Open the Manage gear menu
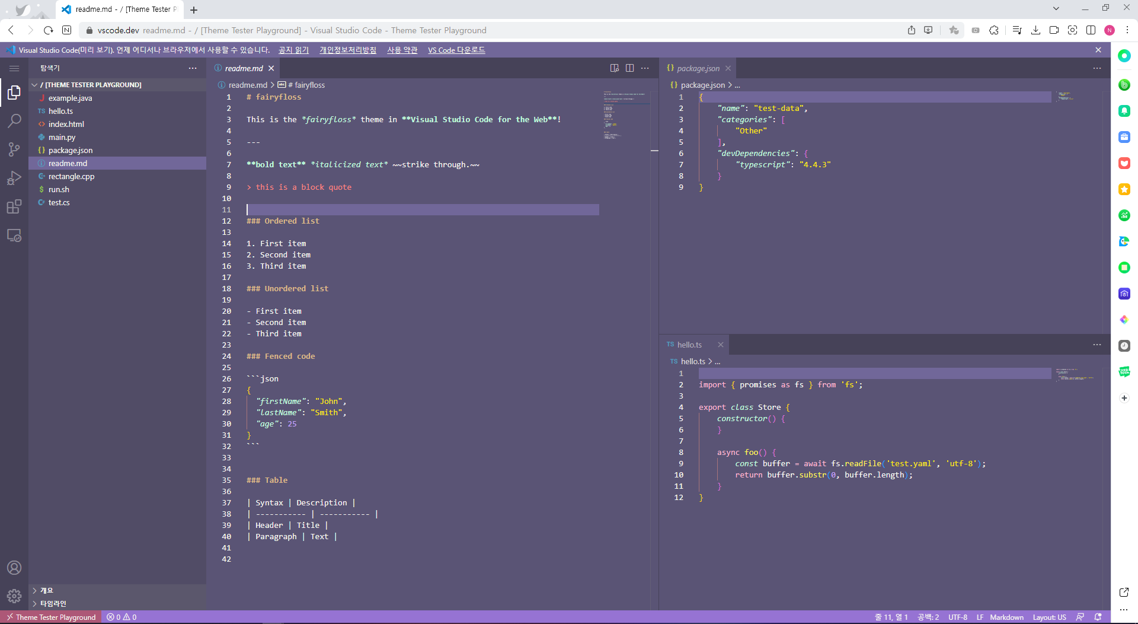Viewport: 1138px width, 624px height. click(14, 596)
